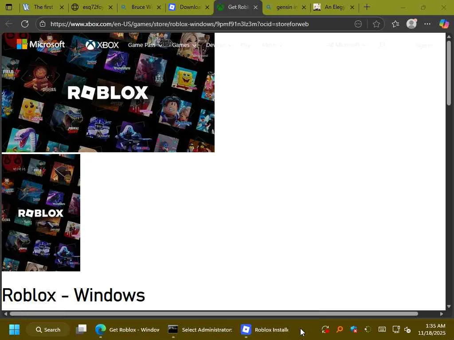This screenshot has width=454, height=340.
Task: Open Get Roblox Edge taskbar window
Action: click(127, 329)
